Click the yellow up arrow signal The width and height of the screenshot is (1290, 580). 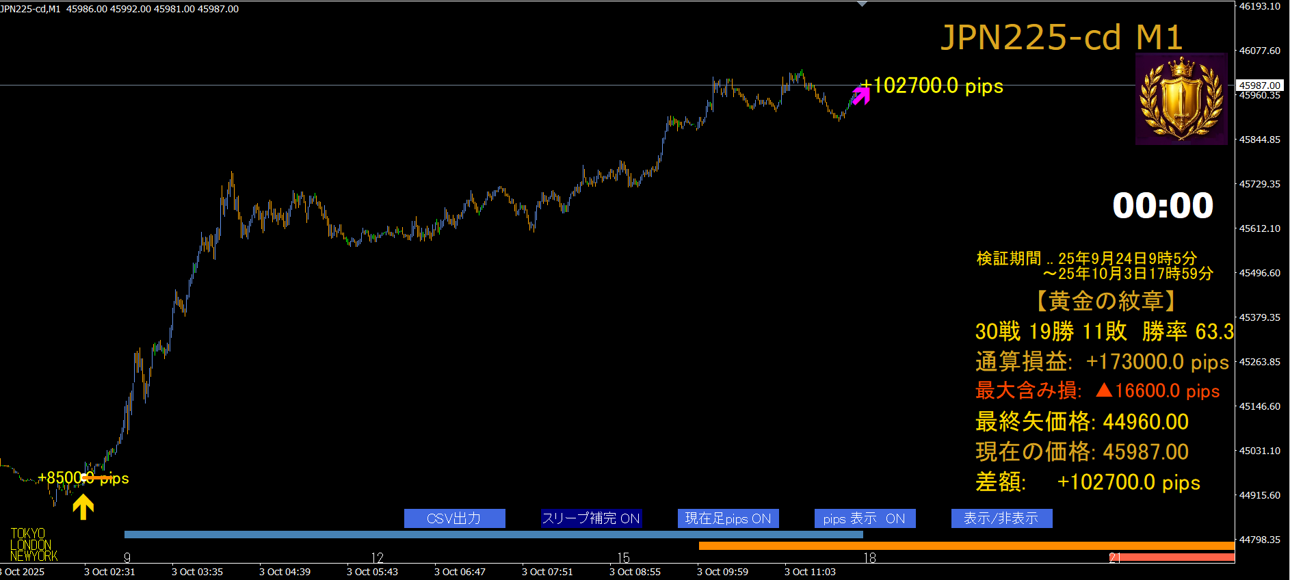(x=83, y=507)
